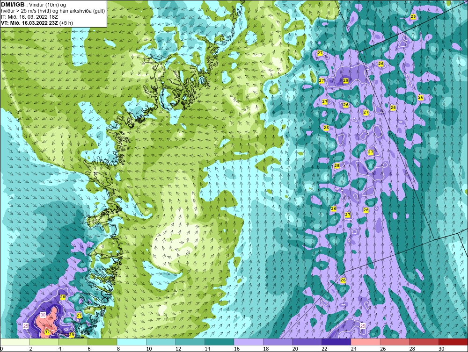
Task: Click the yellow "29" gust label in the northeast purple patch
Action: [346, 80]
